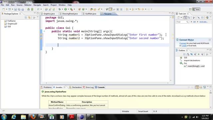Click the New wizard icon in the toolbar
Viewport: 213px width, 120px height.
pyautogui.click(x=4, y=9)
